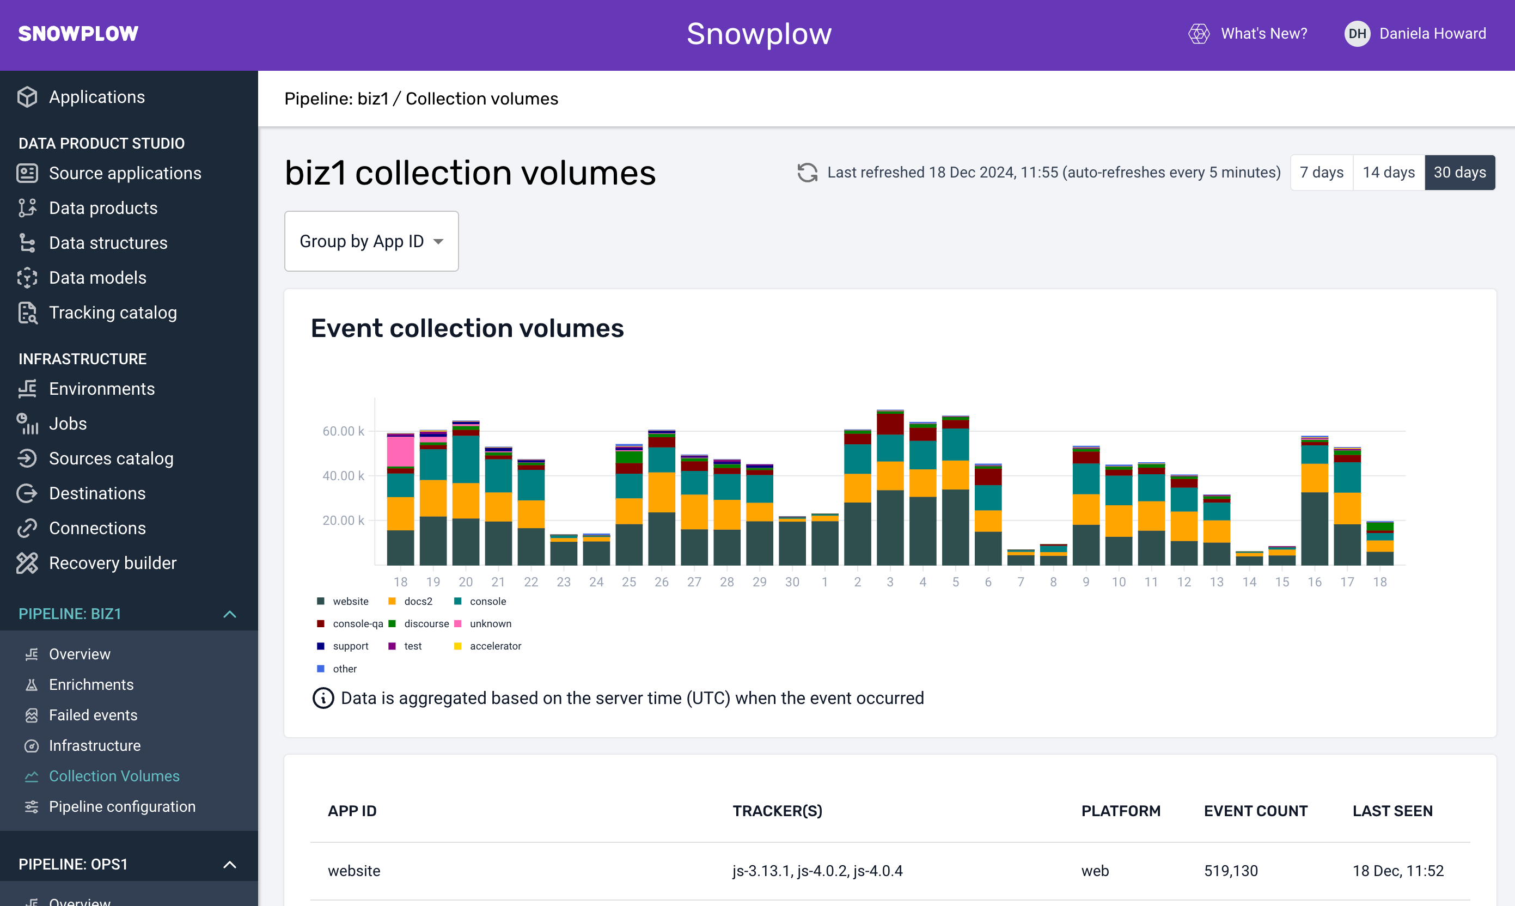Click the Data products branch icon
The image size is (1515, 906).
tap(27, 208)
